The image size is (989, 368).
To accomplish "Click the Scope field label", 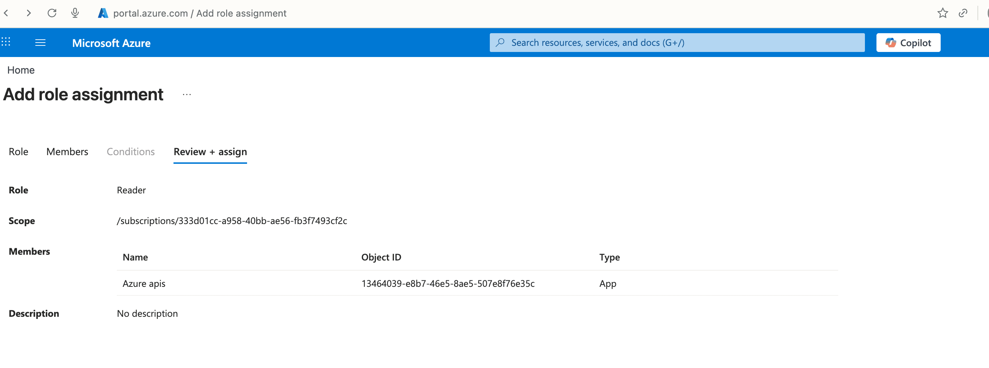I will click(22, 221).
